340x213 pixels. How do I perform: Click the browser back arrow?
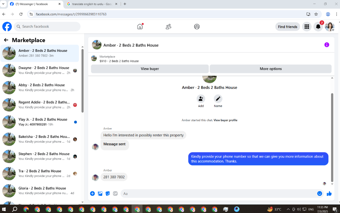tap(4, 14)
